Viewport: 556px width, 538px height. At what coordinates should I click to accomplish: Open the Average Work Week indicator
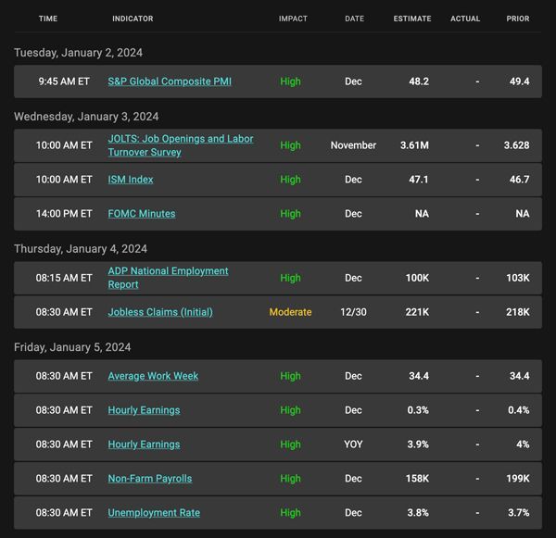click(153, 376)
